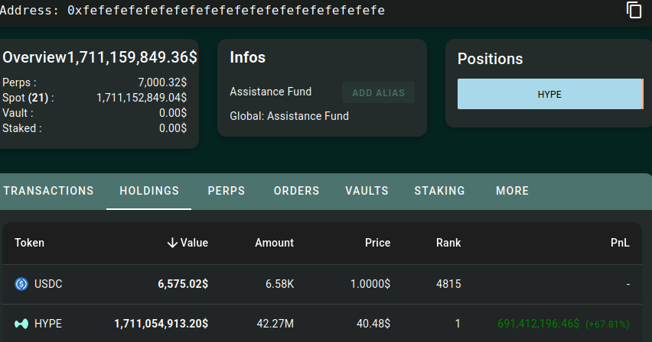Click the USDC token icon
652x342 pixels.
(x=21, y=284)
